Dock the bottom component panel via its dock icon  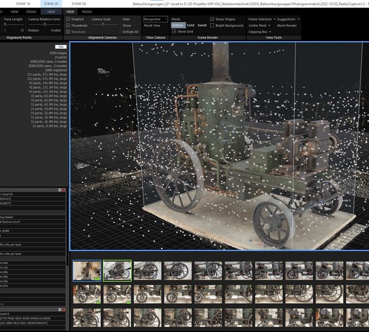tap(60, 310)
